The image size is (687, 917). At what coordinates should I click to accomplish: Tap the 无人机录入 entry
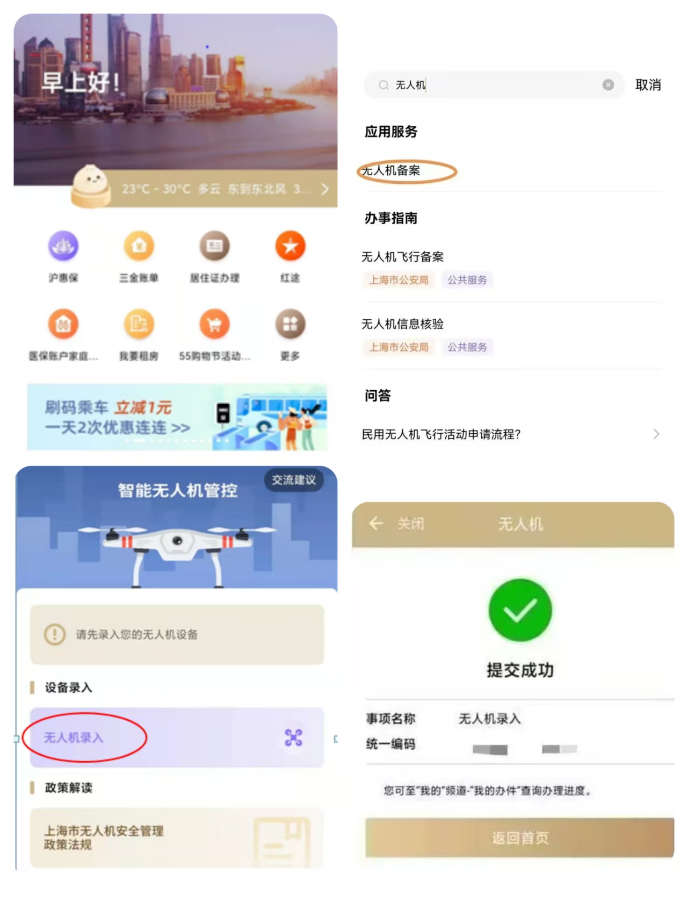(177, 737)
